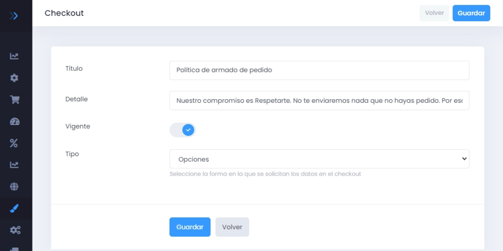Click the Volver button in the top header
The width and height of the screenshot is (503, 251).
(x=434, y=13)
